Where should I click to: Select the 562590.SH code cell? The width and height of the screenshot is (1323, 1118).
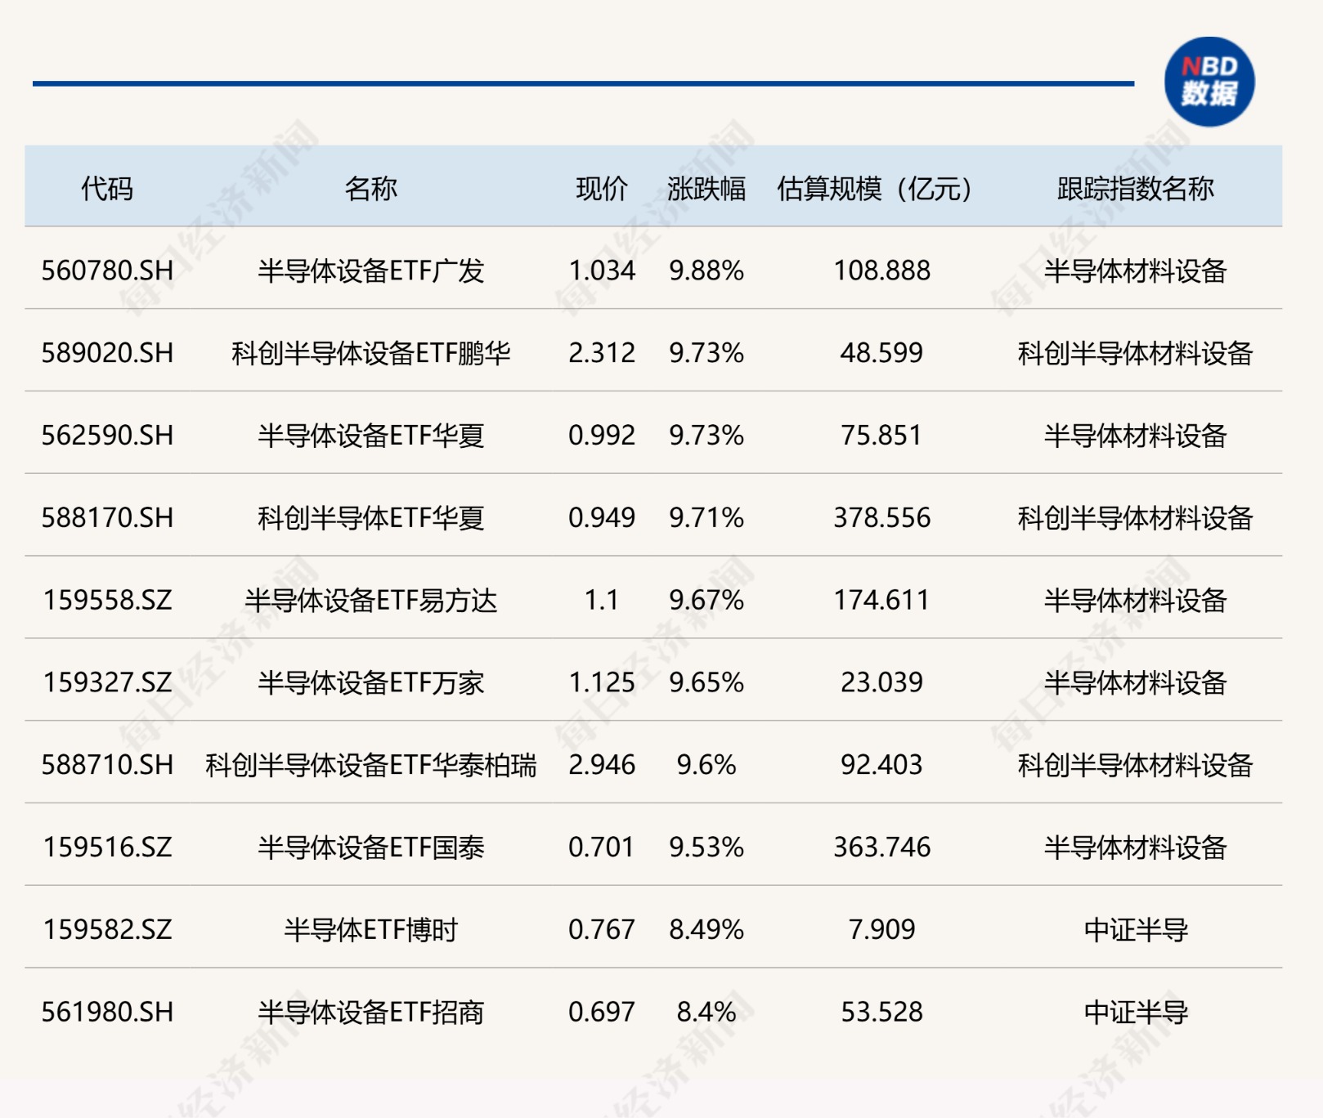(x=107, y=436)
